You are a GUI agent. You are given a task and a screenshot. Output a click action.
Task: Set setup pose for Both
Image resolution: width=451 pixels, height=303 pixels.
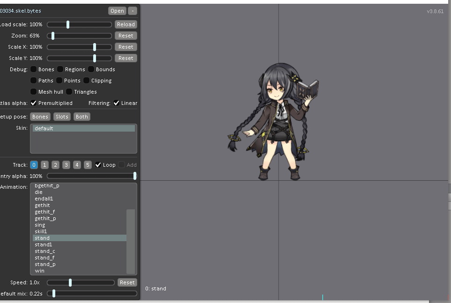click(x=81, y=117)
